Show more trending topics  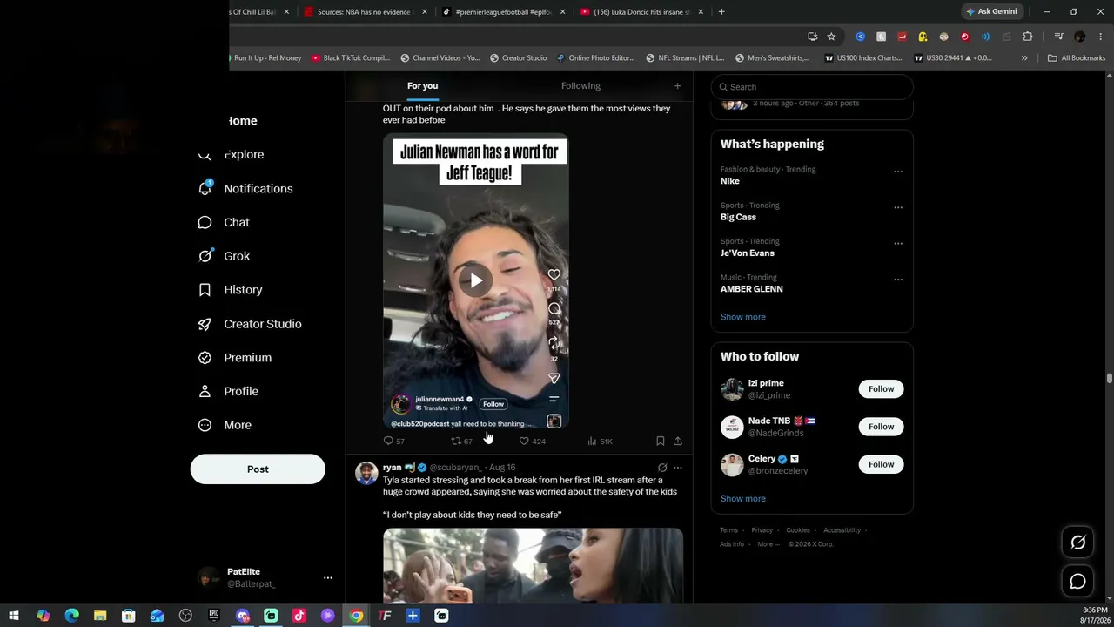pyautogui.click(x=742, y=317)
